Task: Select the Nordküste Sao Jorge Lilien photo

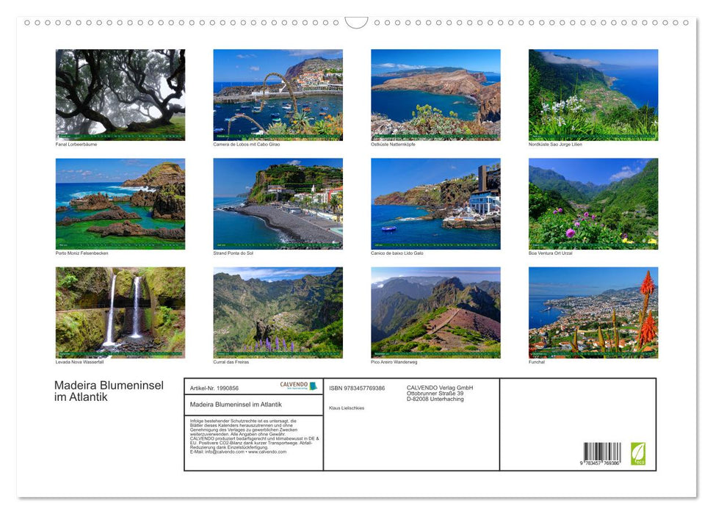Action: click(x=593, y=95)
